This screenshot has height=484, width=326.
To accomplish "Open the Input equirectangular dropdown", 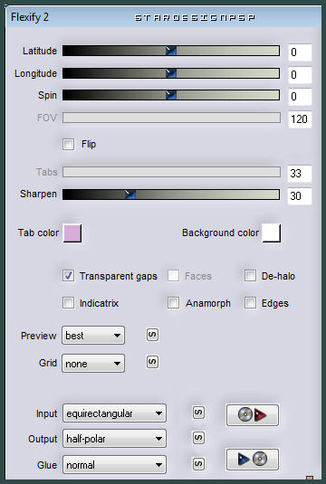I will click(x=114, y=413).
